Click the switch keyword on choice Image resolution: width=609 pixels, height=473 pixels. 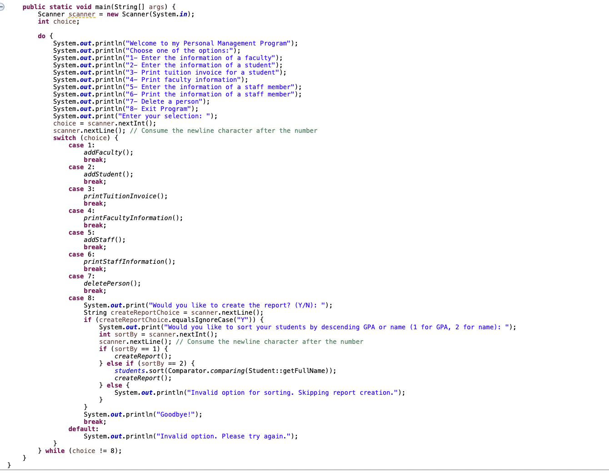(65, 138)
